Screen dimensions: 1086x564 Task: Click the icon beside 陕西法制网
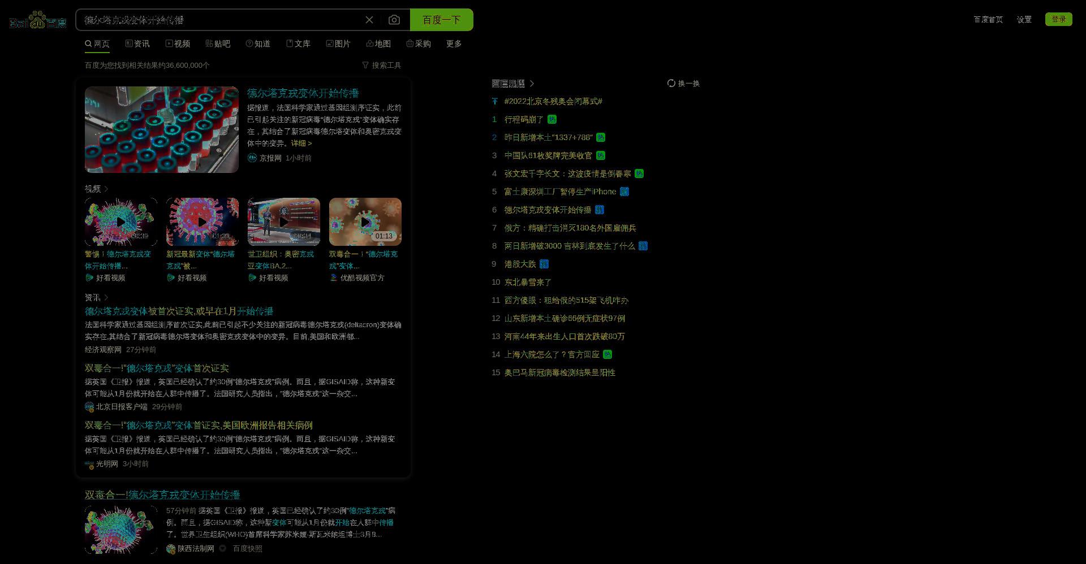click(x=223, y=548)
